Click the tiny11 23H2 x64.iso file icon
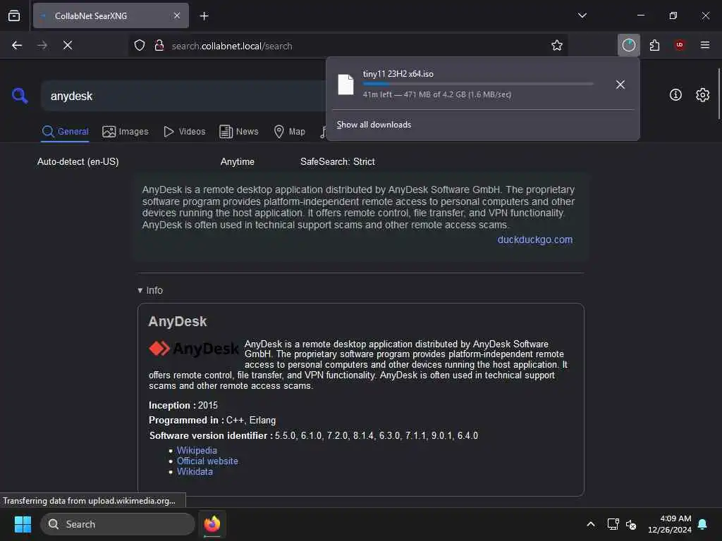This screenshot has height=541, width=722. click(345, 85)
